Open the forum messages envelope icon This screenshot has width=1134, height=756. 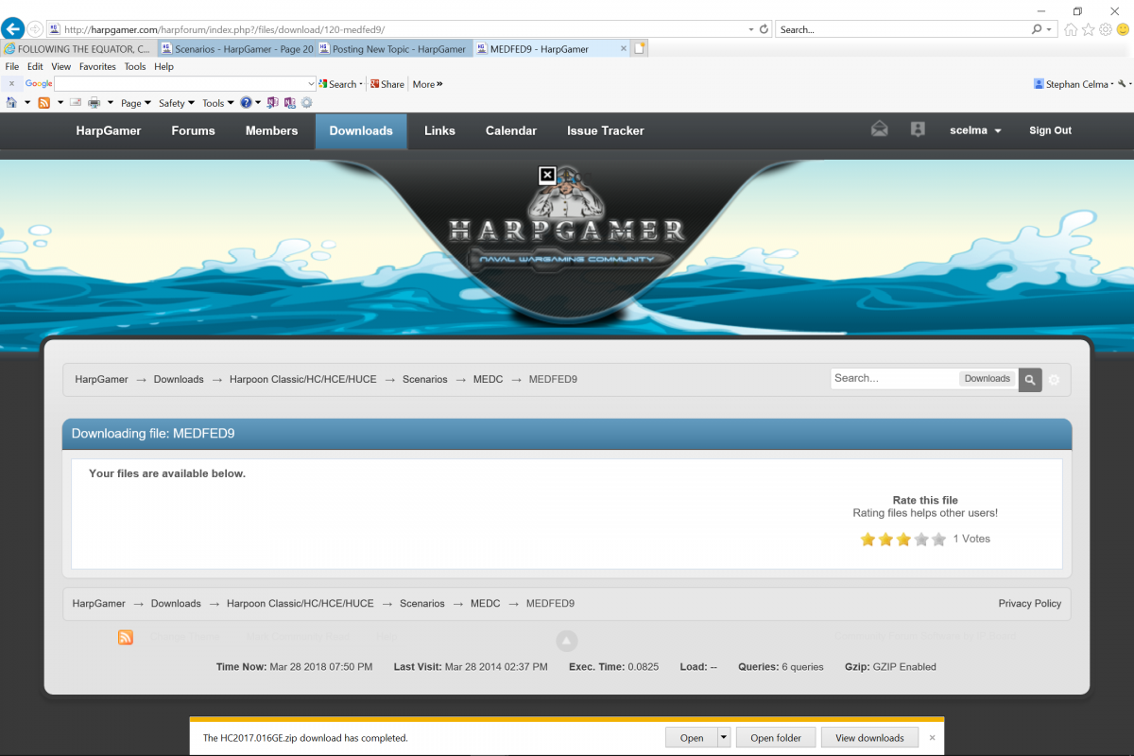(880, 130)
